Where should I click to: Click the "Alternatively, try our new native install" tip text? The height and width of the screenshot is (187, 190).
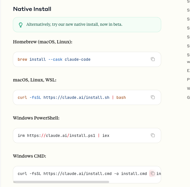pos(74,24)
